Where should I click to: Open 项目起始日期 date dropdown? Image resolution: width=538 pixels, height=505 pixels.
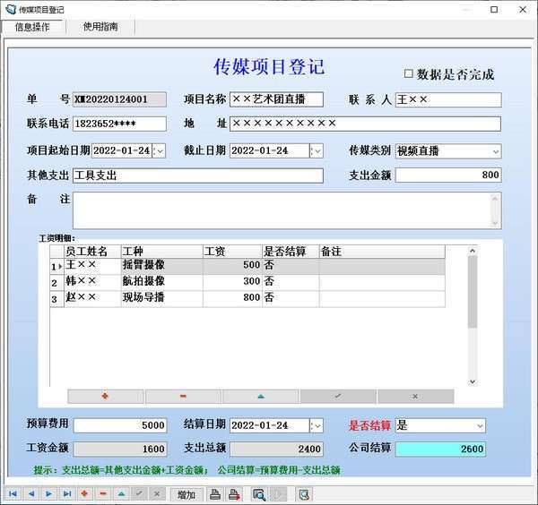pyautogui.click(x=159, y=150)
